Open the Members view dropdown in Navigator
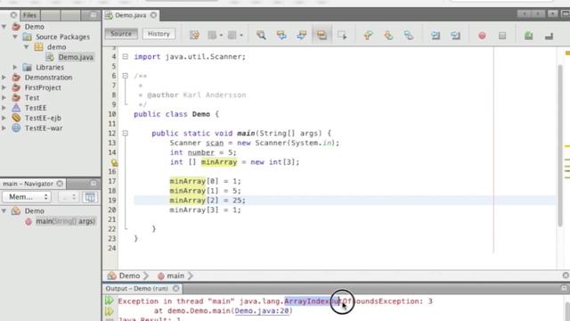This screenshot has height=321, width=570. coord(27,197)
